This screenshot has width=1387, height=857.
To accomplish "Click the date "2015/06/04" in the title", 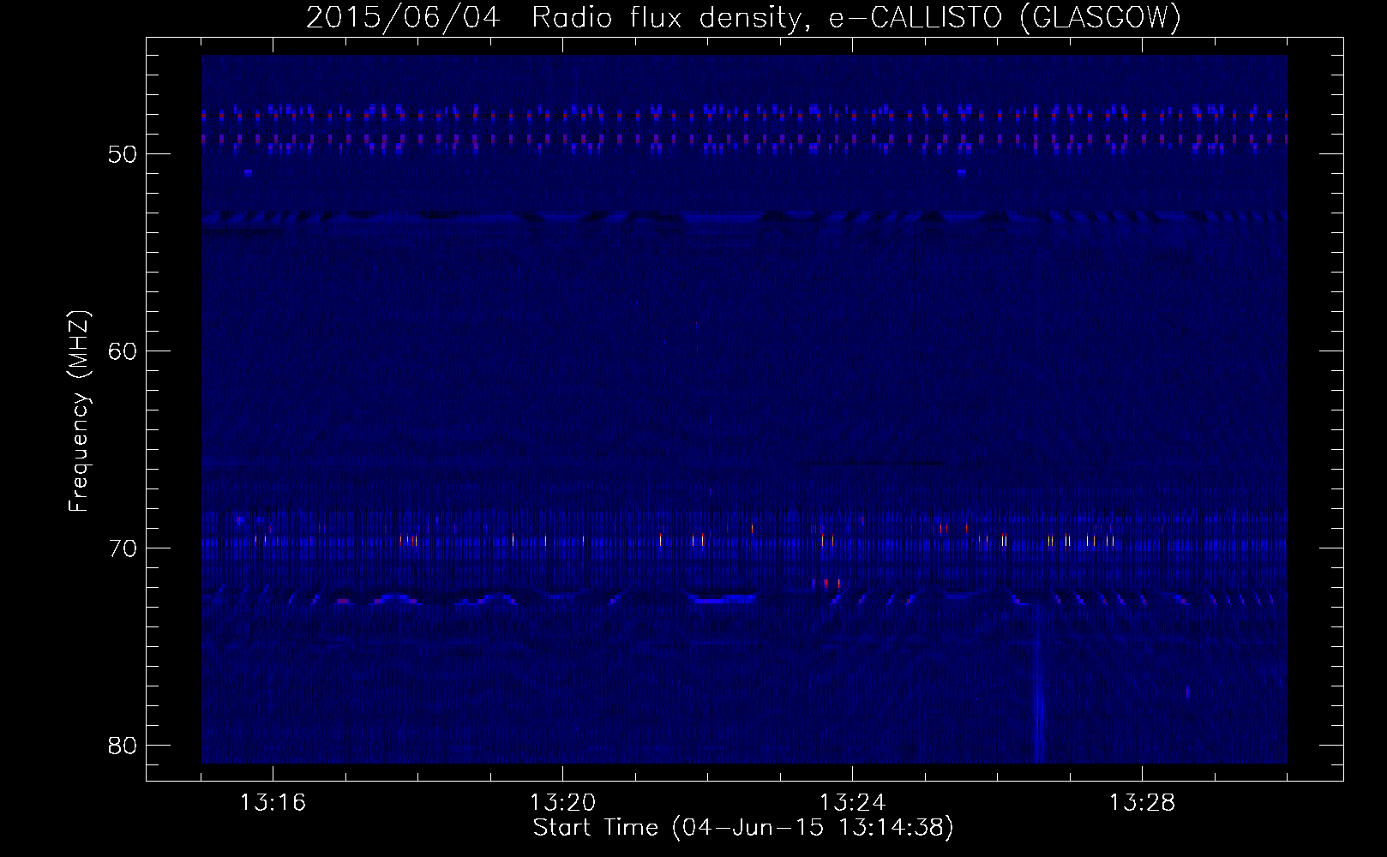I will (x=403, y=18).
